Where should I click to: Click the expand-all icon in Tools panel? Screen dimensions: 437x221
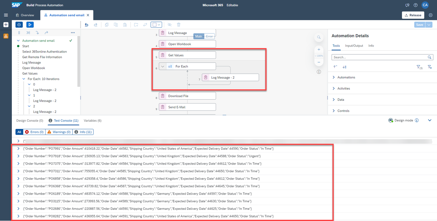[344, 67]
